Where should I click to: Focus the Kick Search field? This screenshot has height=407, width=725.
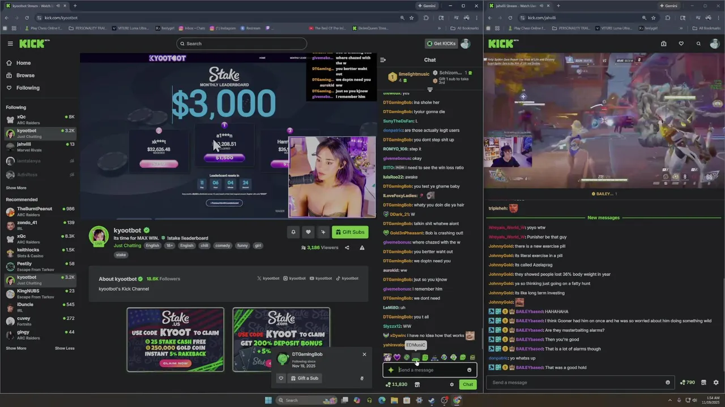(x=241, y=44)
